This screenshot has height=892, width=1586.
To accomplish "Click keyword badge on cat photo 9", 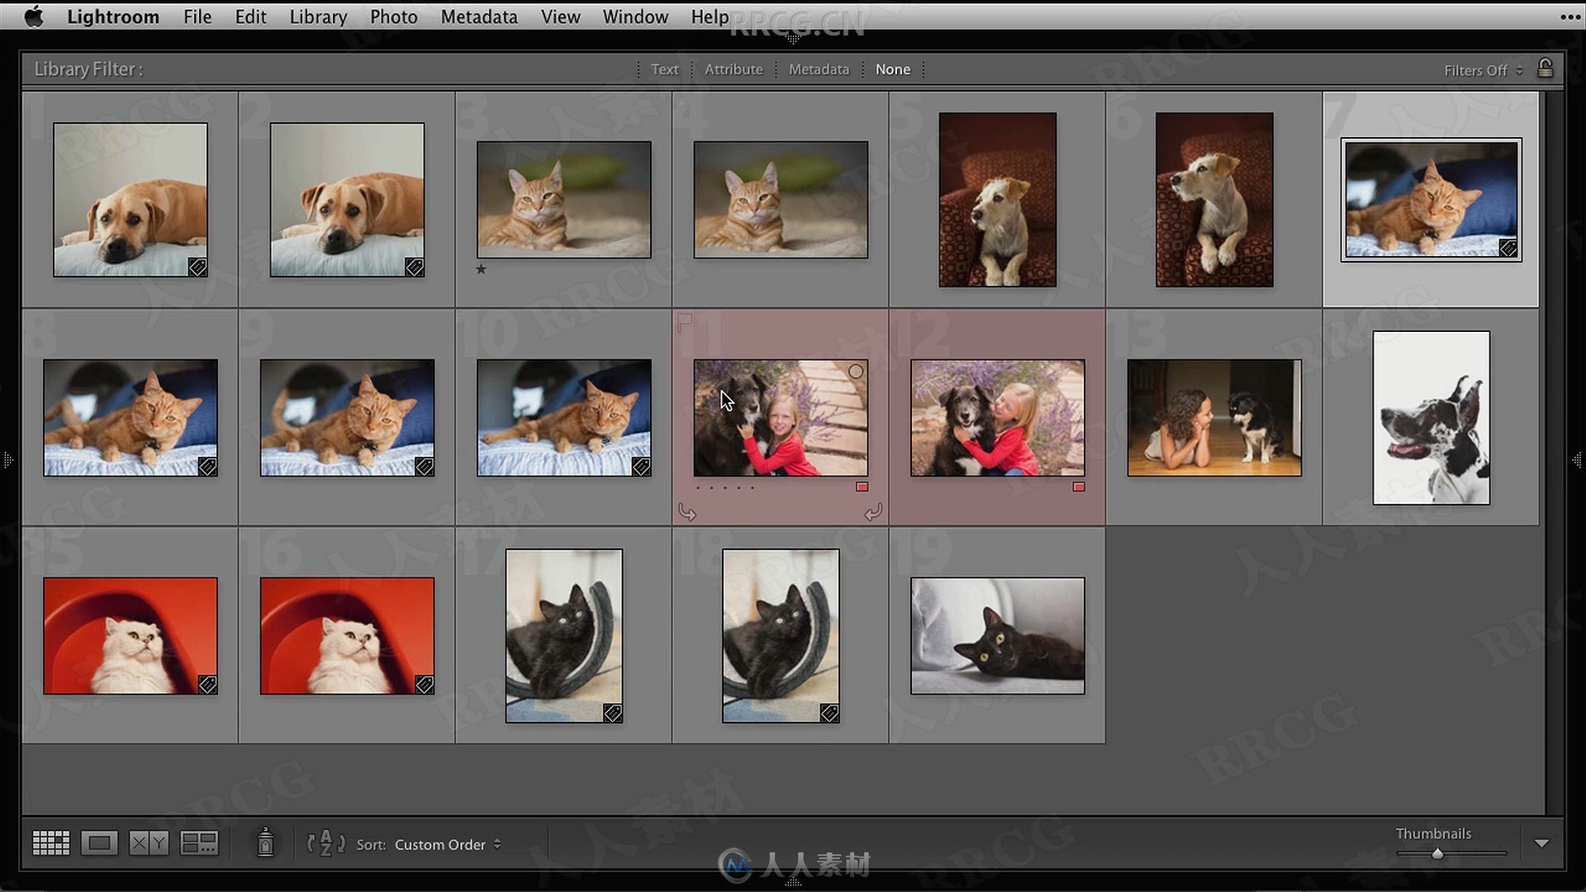I will pos(425,467).
